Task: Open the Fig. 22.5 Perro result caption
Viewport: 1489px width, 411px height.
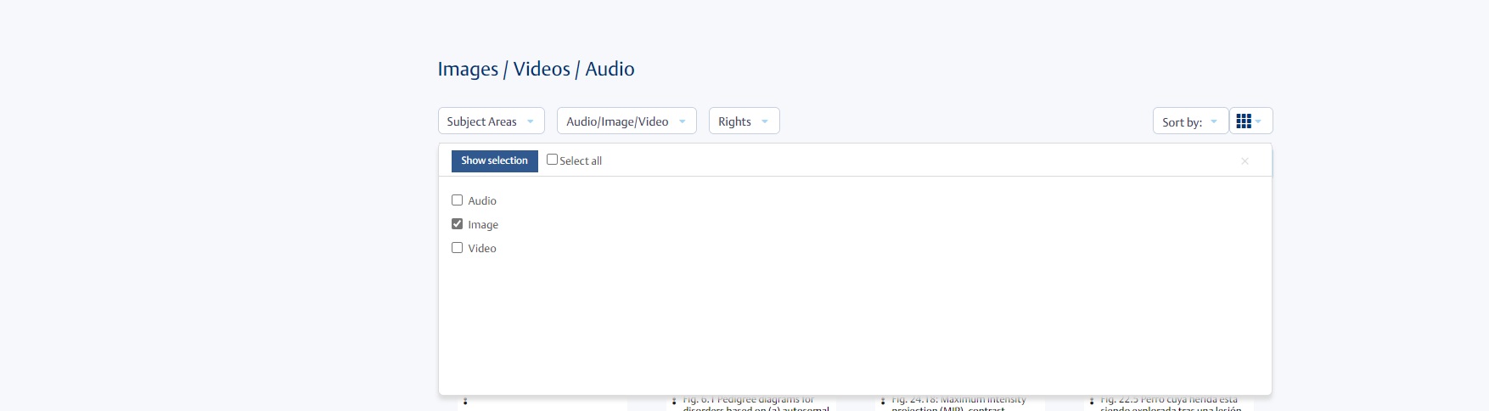Action: tap(1169, 402)
